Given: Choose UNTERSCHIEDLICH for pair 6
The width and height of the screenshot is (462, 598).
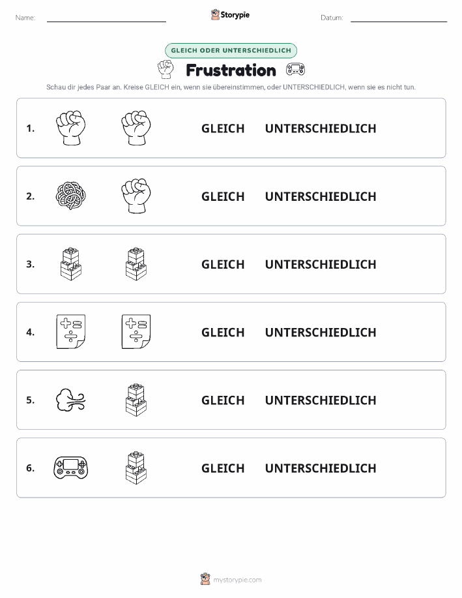Looking at the screenshot, I should point(321,468).
